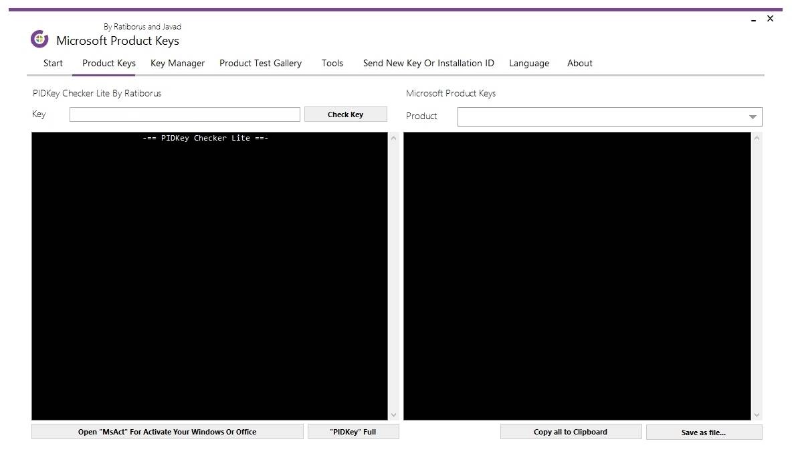Click the Save as file button

704,432
